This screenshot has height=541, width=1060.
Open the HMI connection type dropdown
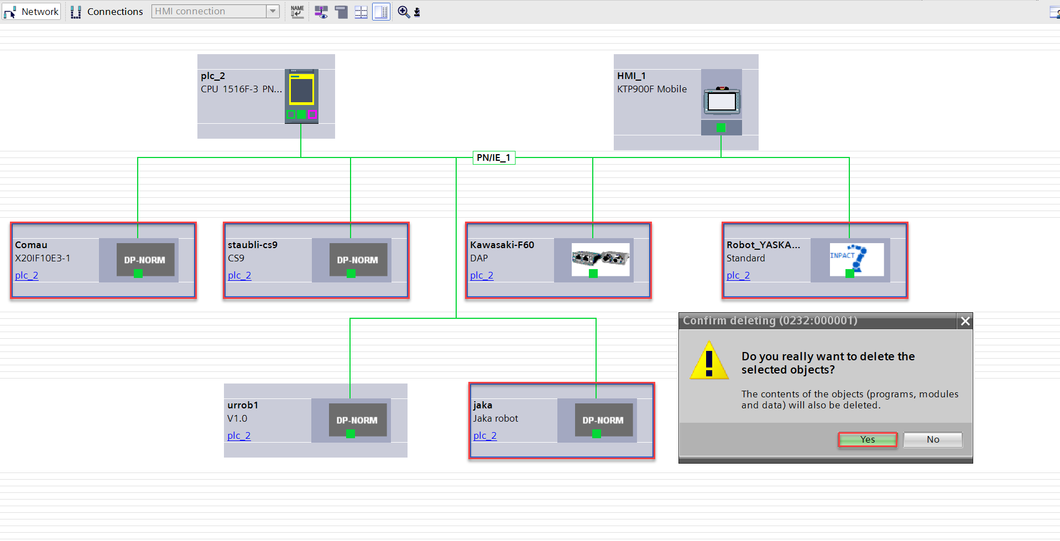(273, 11)
